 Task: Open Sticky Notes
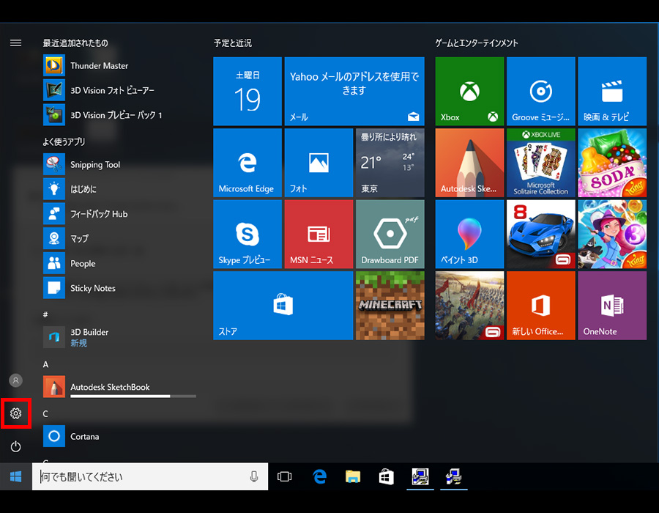pyautogui.click(x=120, y=288)
